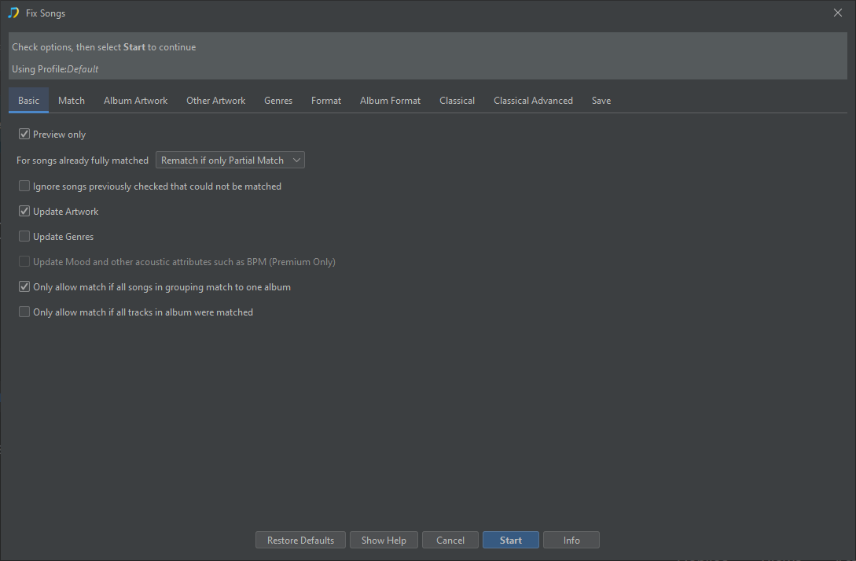The height and width of the screenshot is (561, 856).
Task: Enable Ignore songs previously checked option
Action: click(24, 186)
